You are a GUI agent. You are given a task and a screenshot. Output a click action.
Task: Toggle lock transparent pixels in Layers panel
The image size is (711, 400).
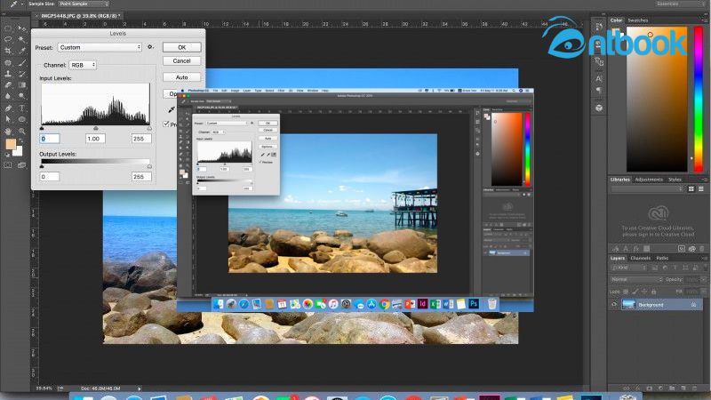tap(626, 292)
